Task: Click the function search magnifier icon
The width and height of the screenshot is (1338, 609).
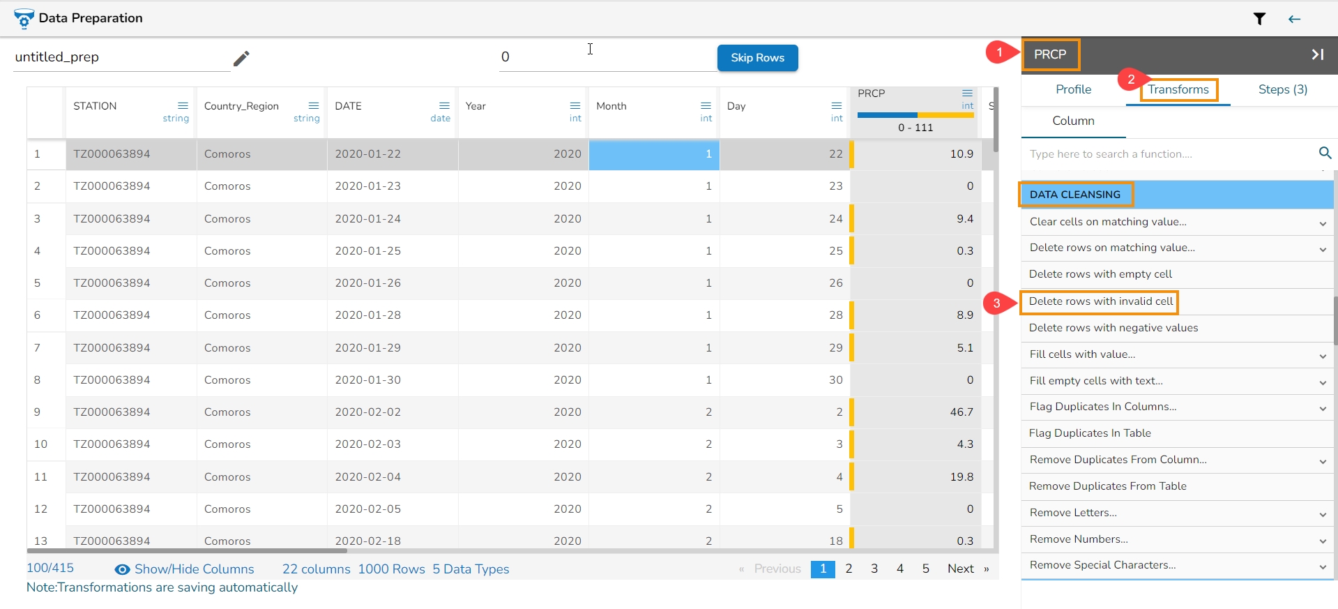Action: click(1325, 153)
